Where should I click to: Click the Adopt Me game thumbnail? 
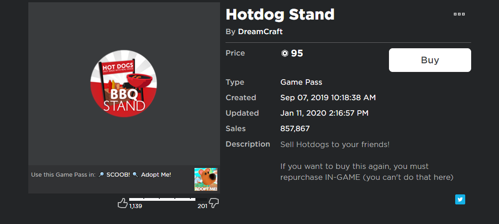[x=206, y=179]
